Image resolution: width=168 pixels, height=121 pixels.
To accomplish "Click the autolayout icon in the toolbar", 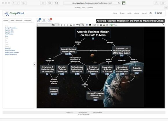I will pos(94,25).
